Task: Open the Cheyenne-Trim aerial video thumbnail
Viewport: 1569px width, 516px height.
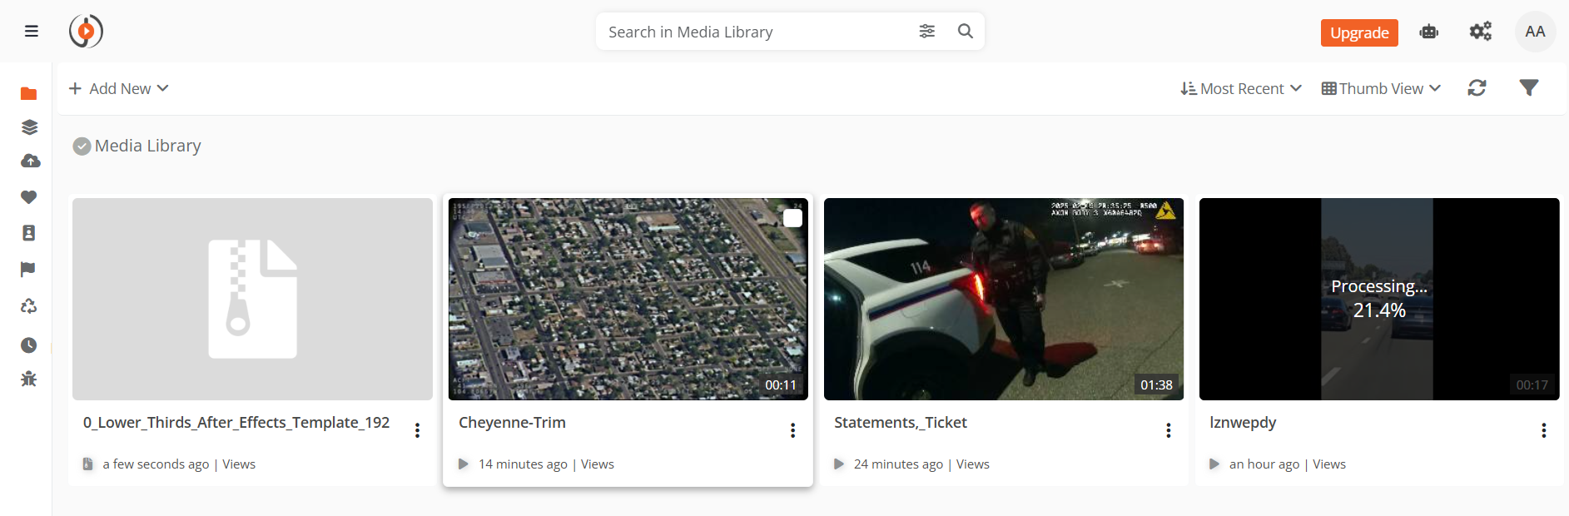Action: 628,299
